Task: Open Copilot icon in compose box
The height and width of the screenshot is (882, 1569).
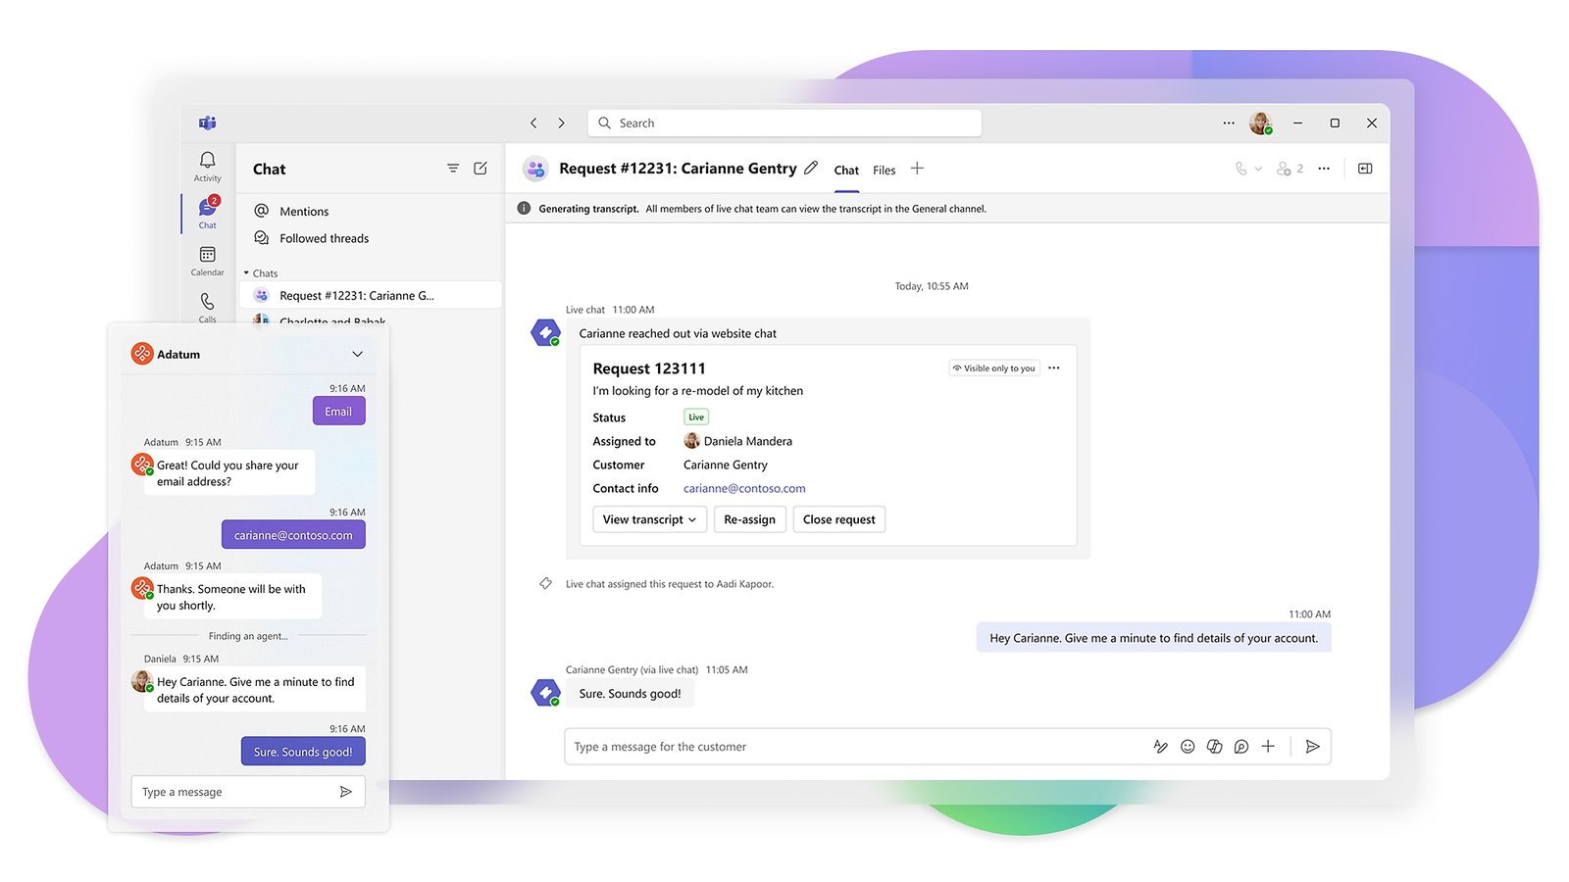Action: (x=1214, y=747)
